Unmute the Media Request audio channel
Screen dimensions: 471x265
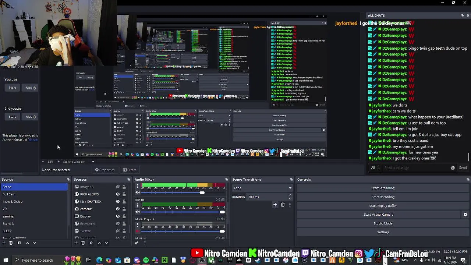coord(138,231)
